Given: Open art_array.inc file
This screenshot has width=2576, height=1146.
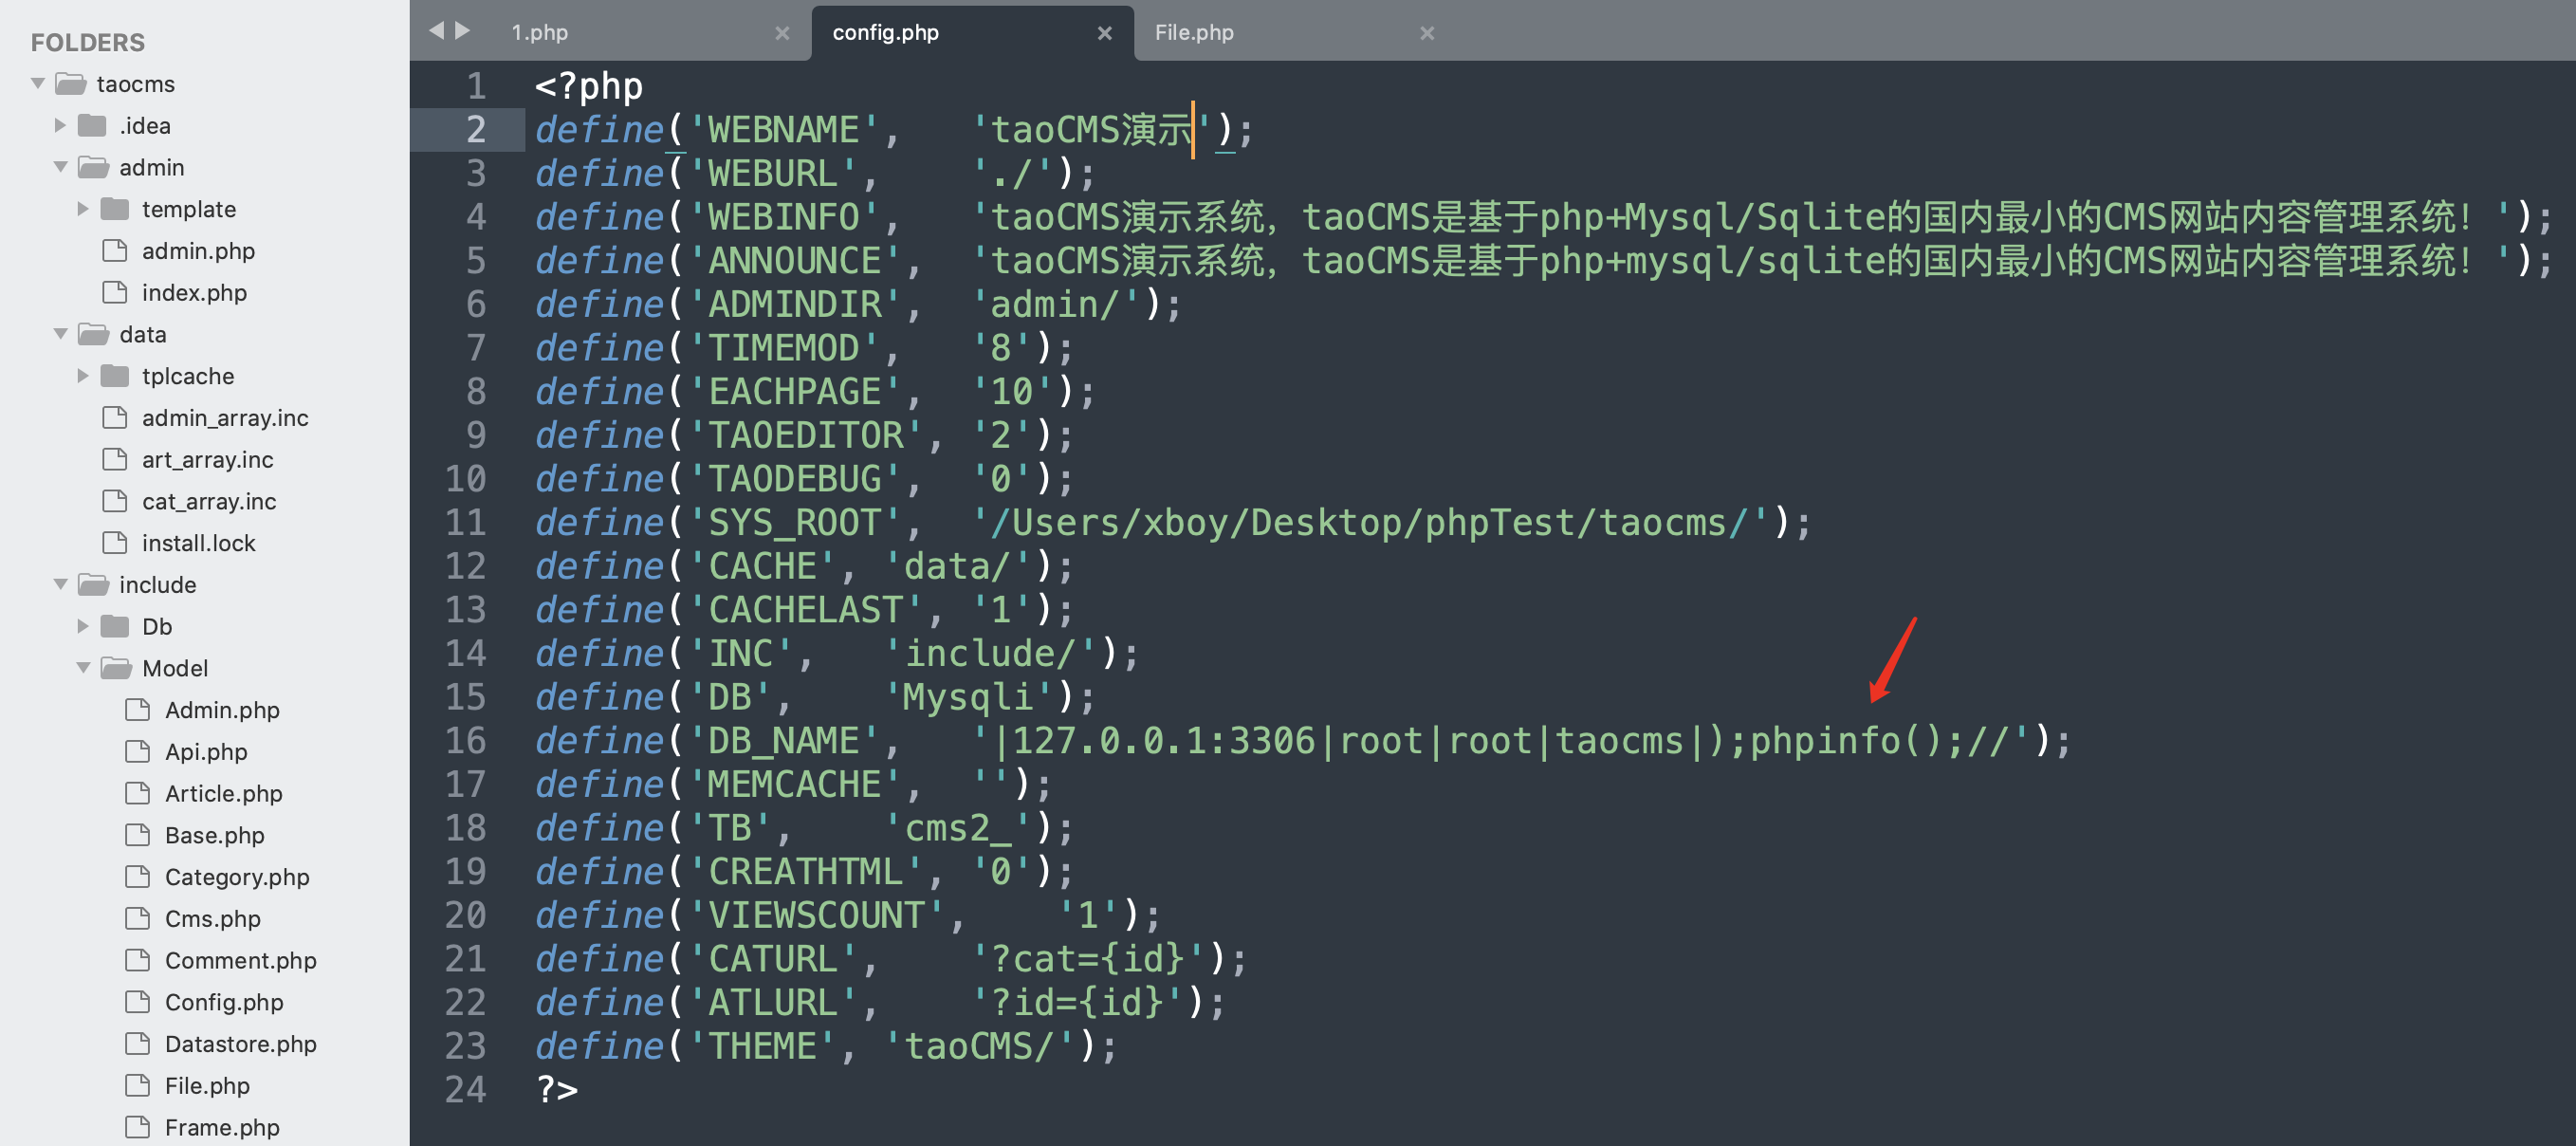Looking at the screenshot, I should point(207,460).
